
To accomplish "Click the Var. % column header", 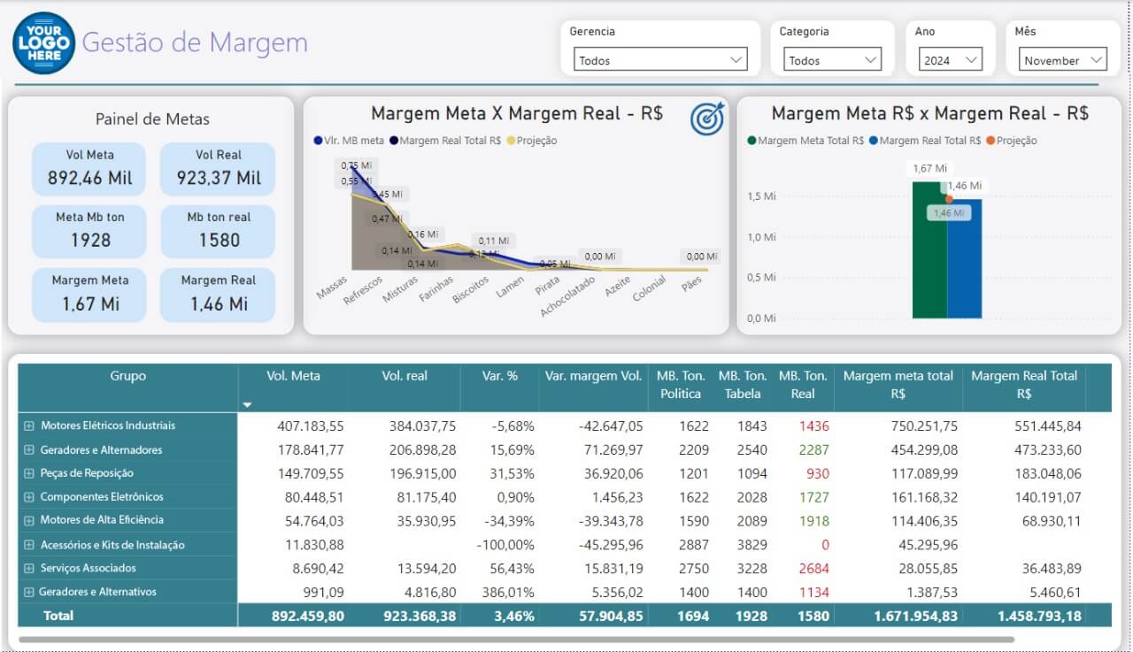I will click(x=499, y=376).
